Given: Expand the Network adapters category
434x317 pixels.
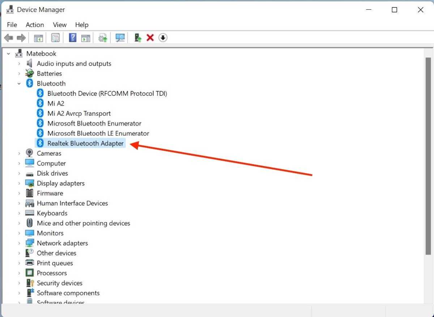Looking at the screenshot, I should click(x=19, y=243).
